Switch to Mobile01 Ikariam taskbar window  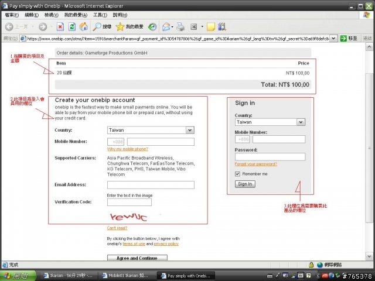coord(126,276)
